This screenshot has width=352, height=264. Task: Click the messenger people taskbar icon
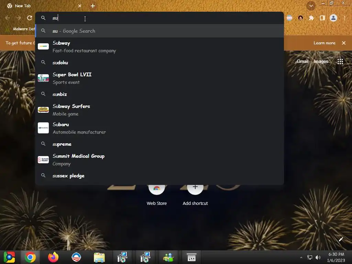click(168, 257)
